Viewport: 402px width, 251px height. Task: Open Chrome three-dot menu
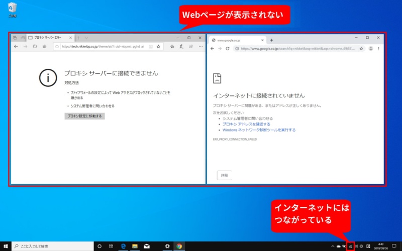[378, 49]
